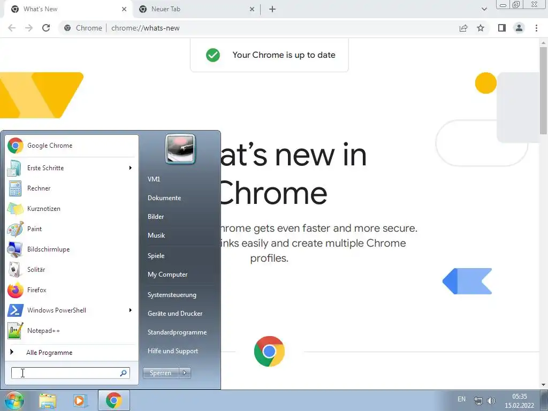
Task: Go back in Chrome history
Action: coord(12,28)
